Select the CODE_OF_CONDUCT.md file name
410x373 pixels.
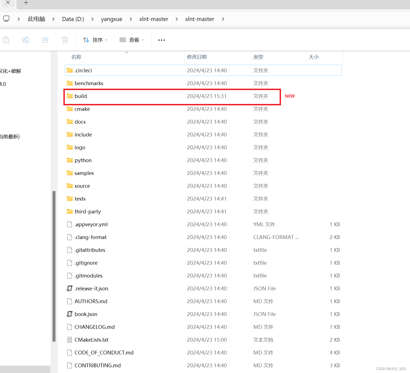(104, 353)
